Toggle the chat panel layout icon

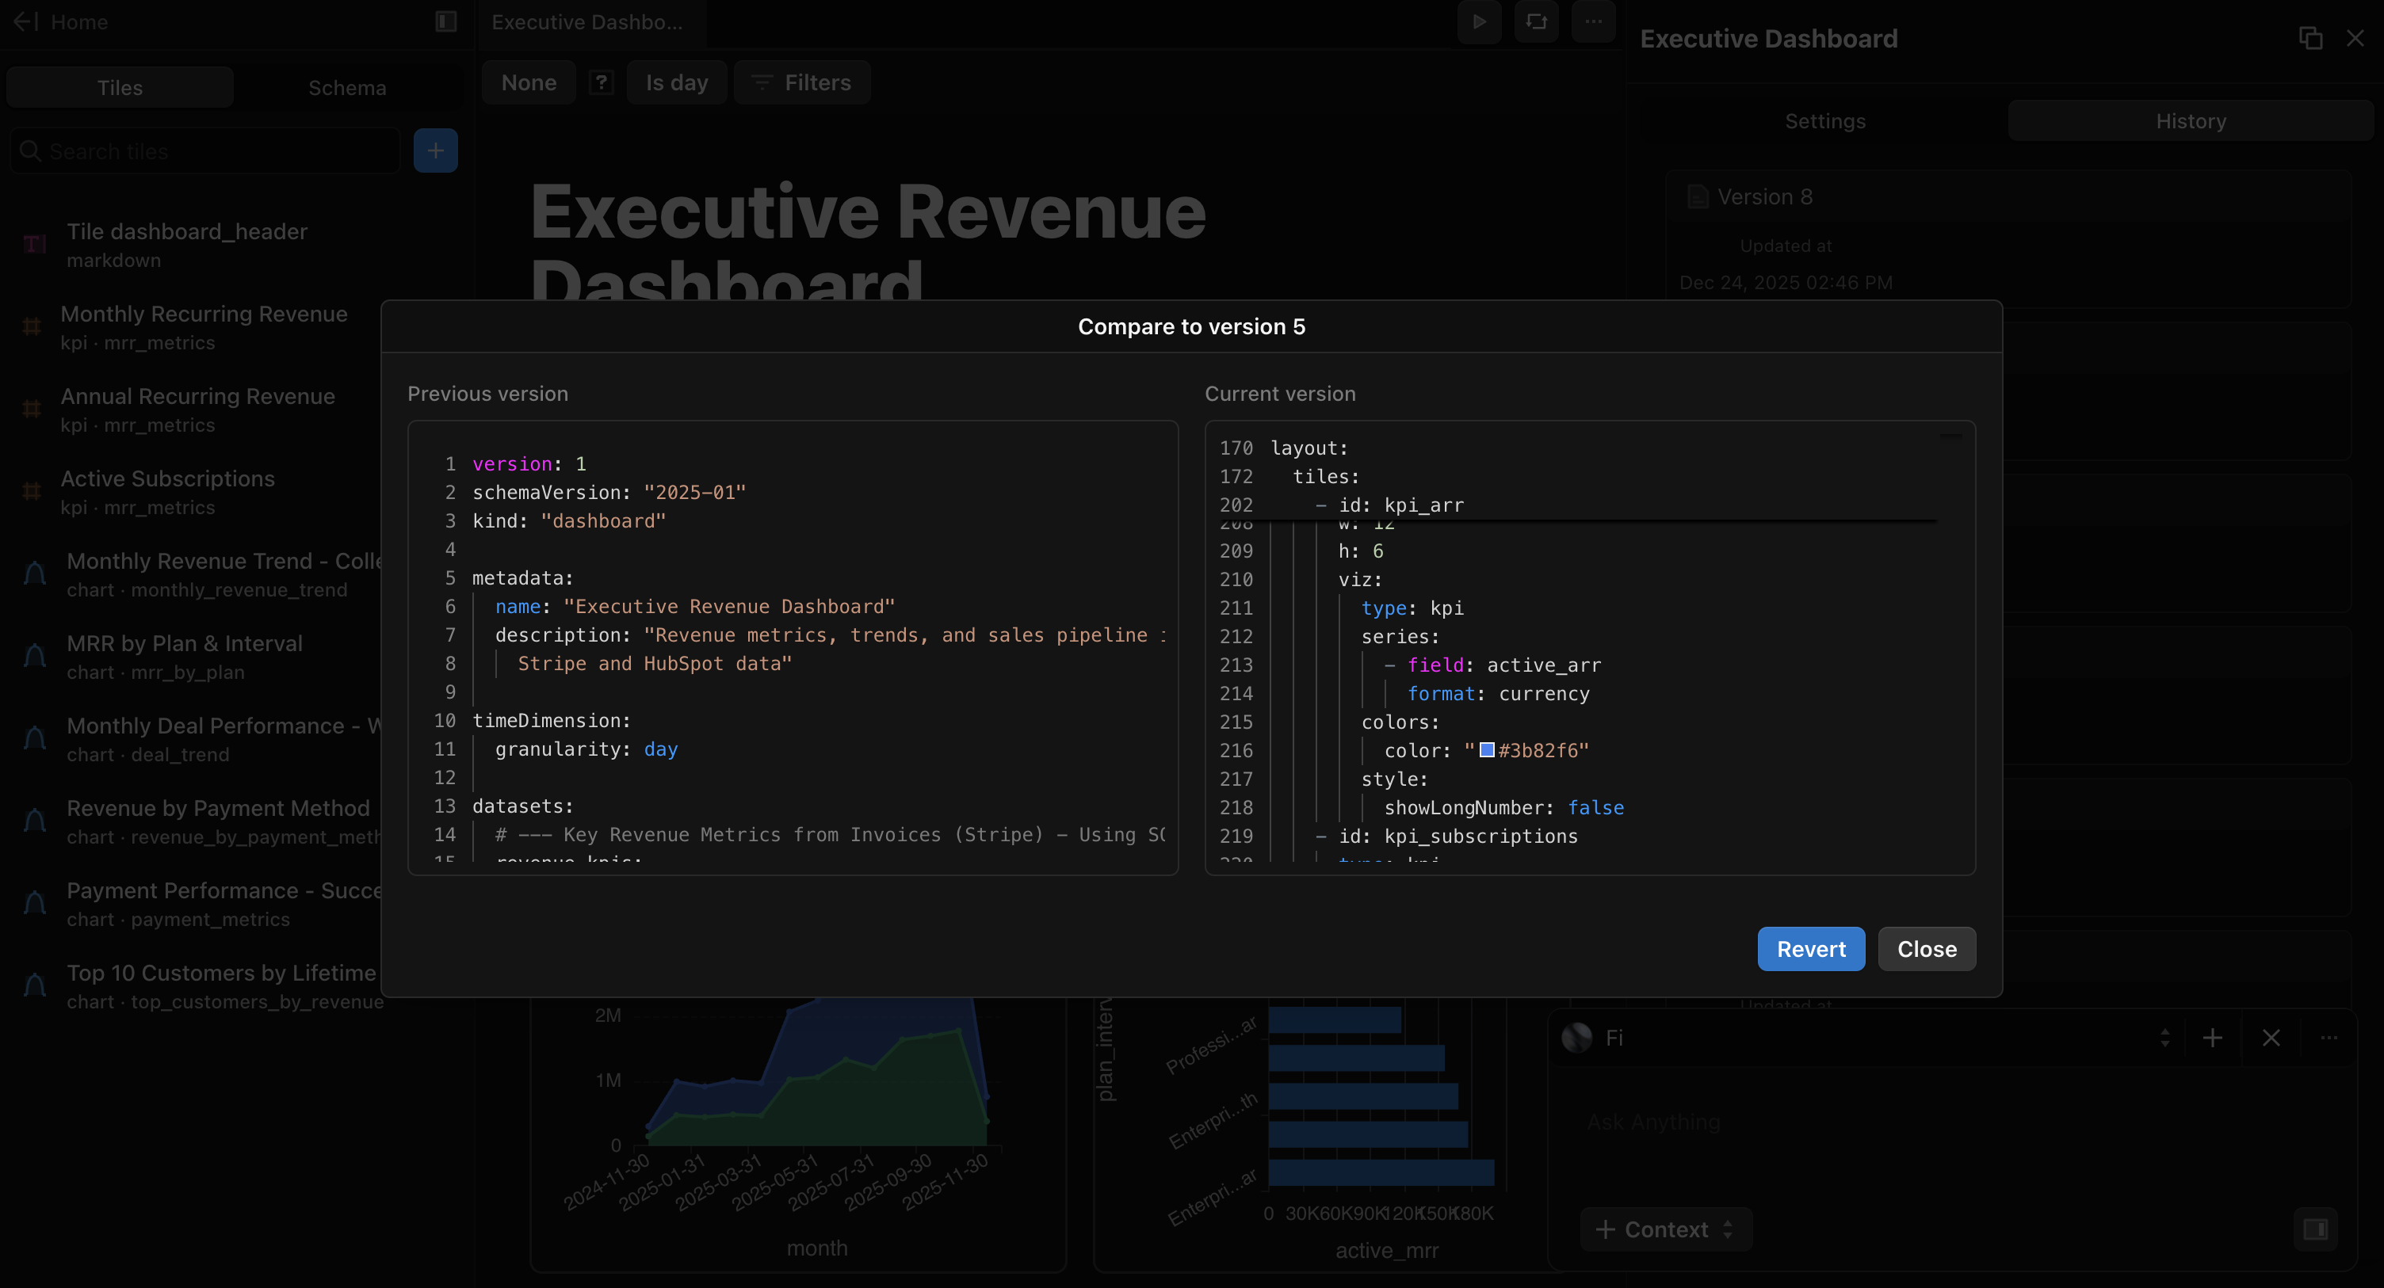[x=2314, y=1229]
